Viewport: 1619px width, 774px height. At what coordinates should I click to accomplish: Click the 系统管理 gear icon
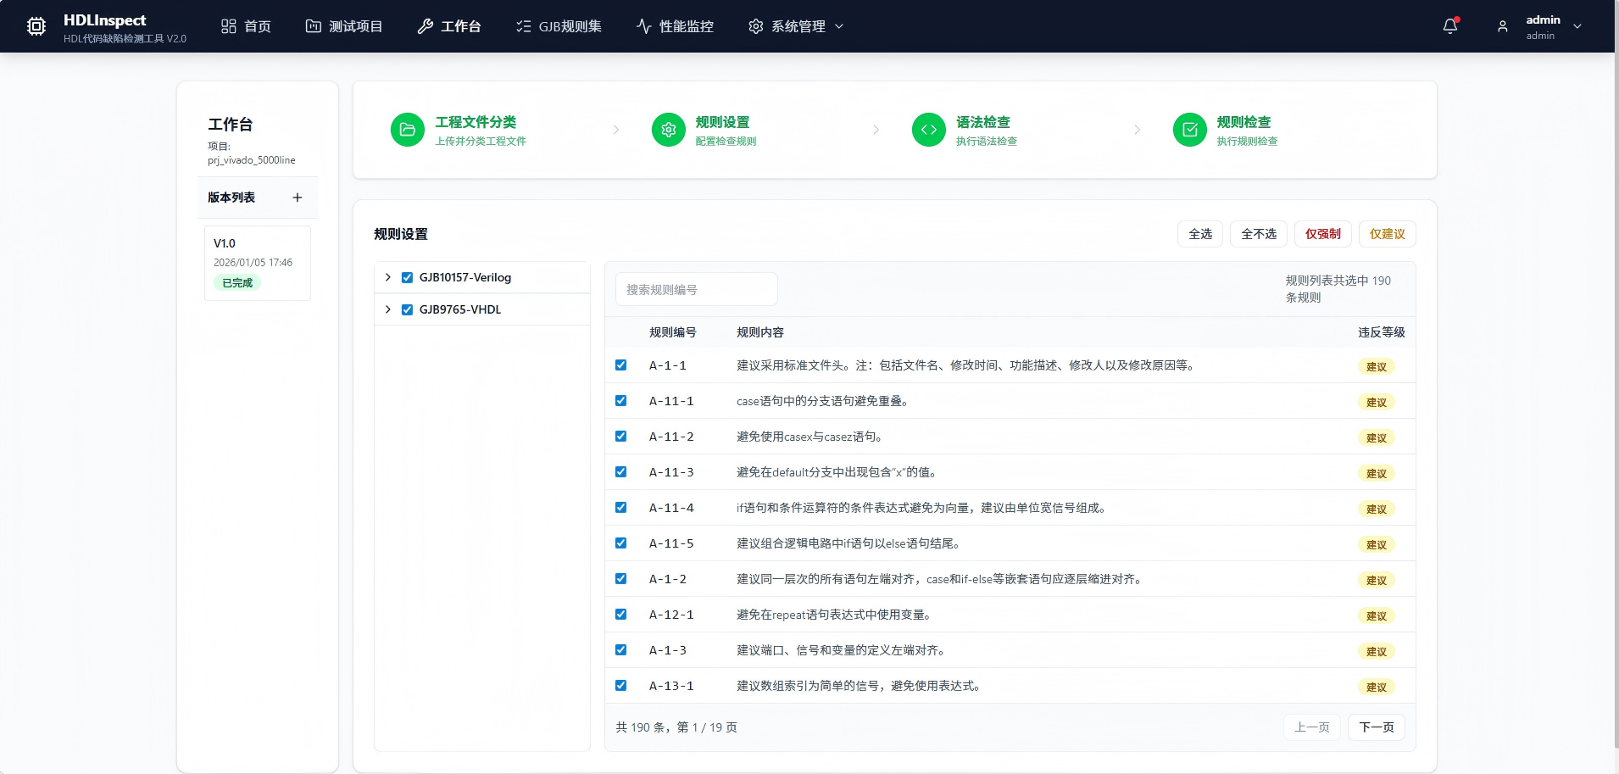755,26
